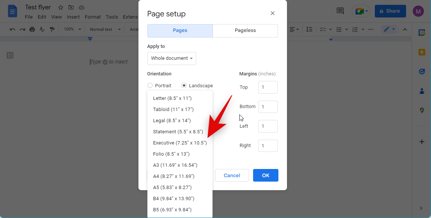The height and width of the screenshot is (218, 431).
Task: Open comment history icon
Action: (340, 11)
